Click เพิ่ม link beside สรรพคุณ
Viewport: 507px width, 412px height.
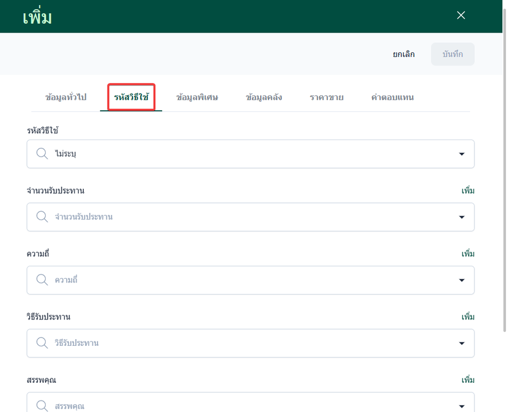pos(468,380)
